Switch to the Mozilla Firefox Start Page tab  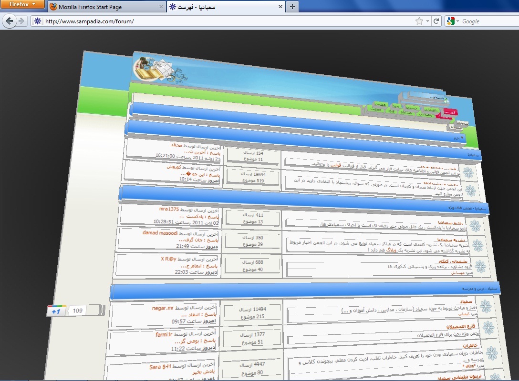[106, 7]
